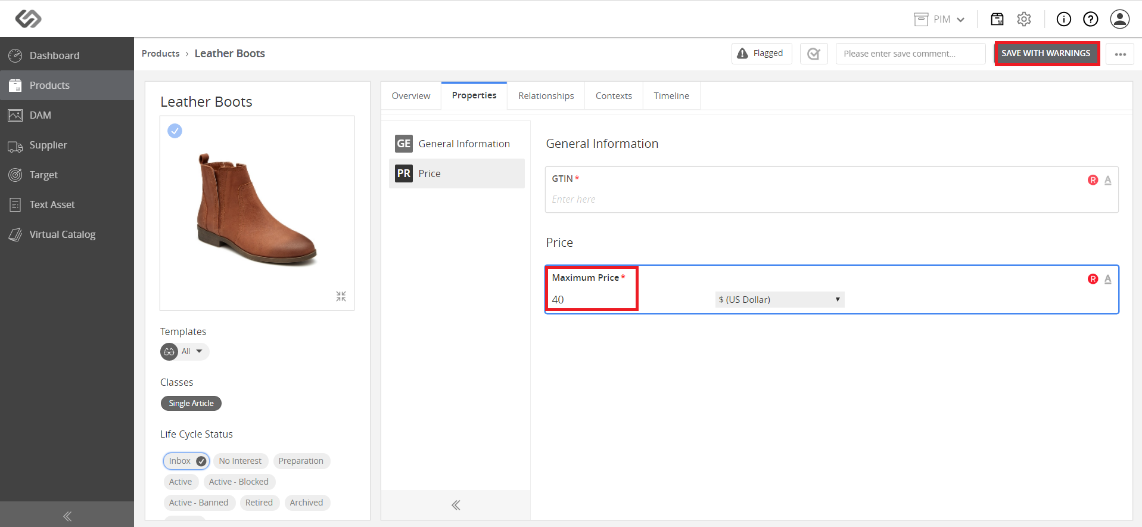
Task: Click the Templates glasses icon
Action: click(x=169, y=352)
